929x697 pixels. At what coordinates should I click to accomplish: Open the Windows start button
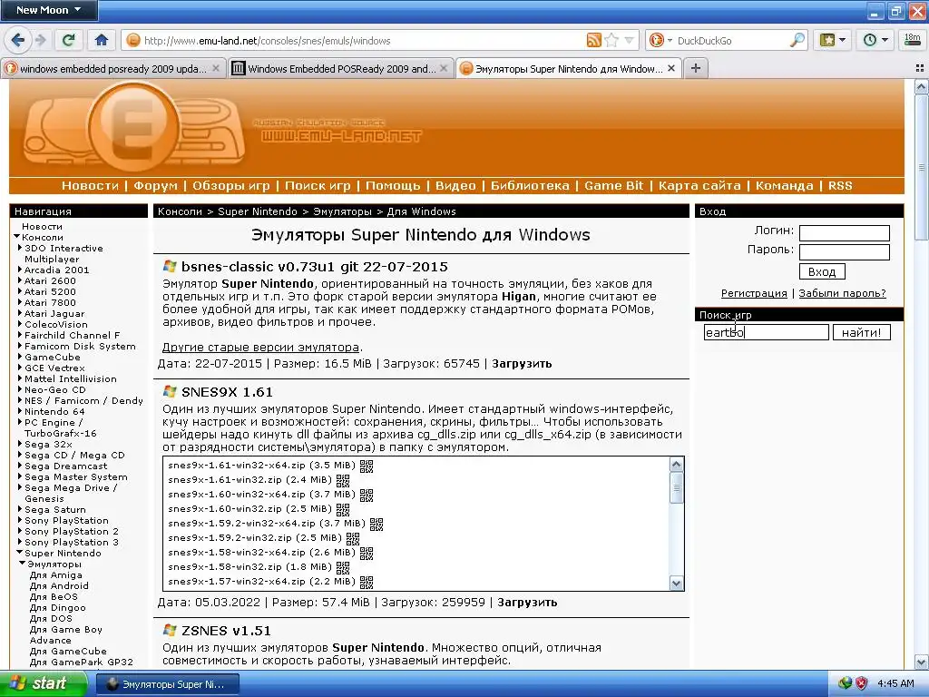[x=44, y=683]
